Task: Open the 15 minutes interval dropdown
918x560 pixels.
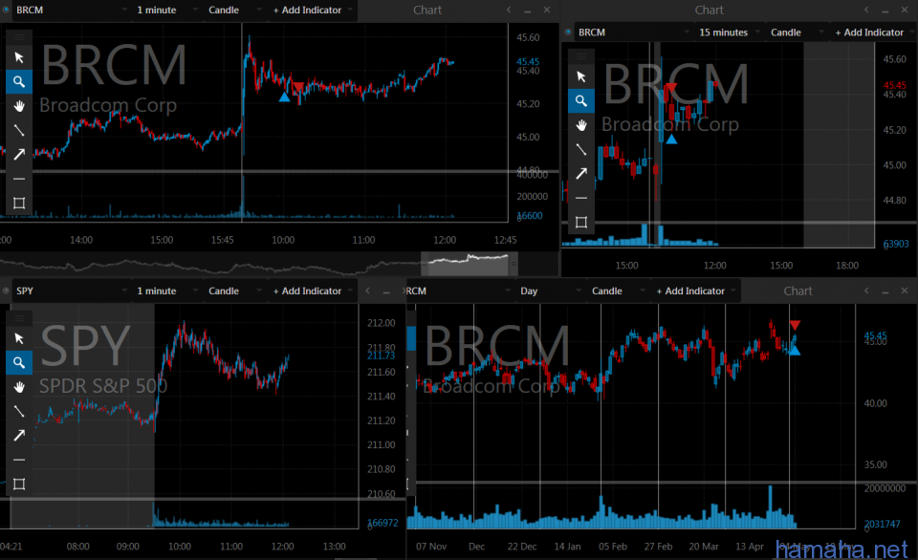Action: (x=730, y=32)
